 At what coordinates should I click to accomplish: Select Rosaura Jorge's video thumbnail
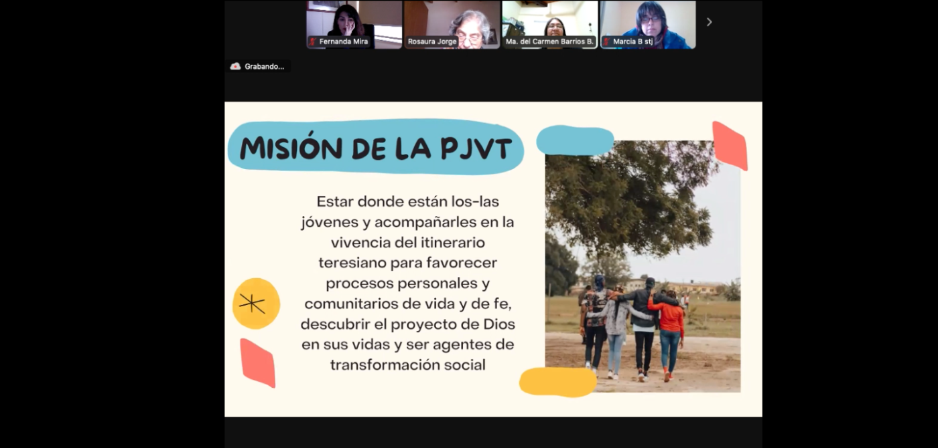[x=452, y=20]
